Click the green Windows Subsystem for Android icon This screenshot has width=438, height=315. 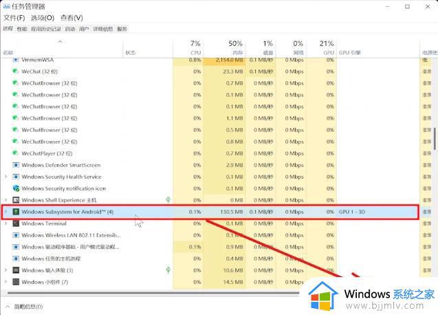[x=16, y=212]
